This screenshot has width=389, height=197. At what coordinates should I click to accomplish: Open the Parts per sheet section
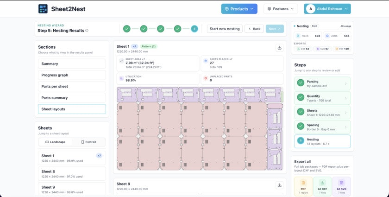72,87
